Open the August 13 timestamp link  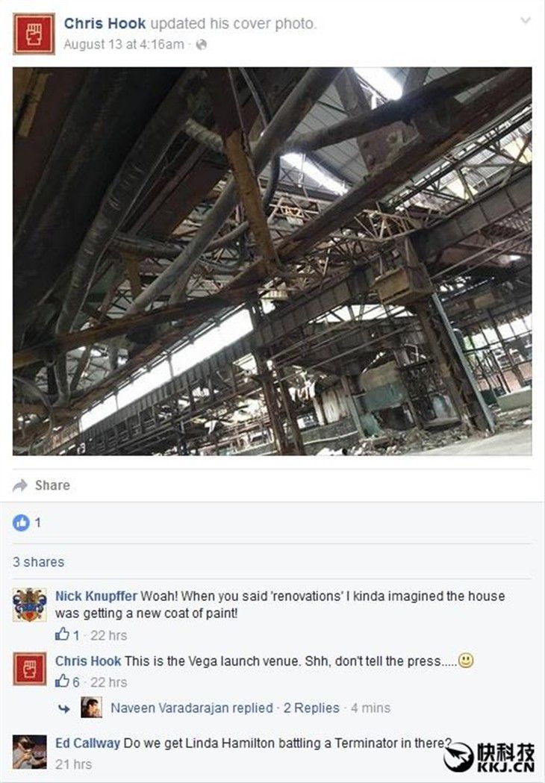pyautogui.click(x=124, y=45)
